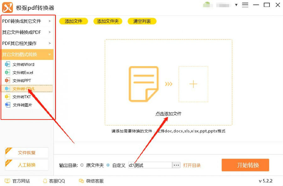Click the 清空列表 button
Screen dimensions: 283x186
pos(142,21)
